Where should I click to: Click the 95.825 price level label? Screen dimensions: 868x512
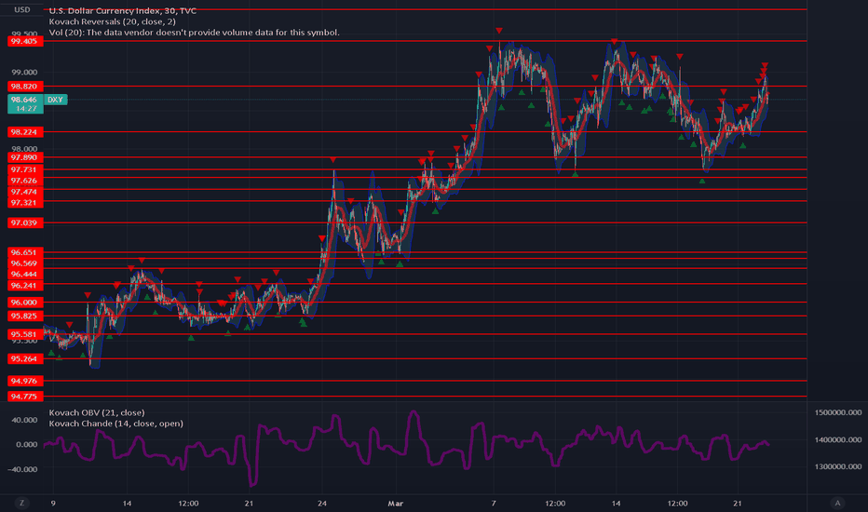click(25, 317)
